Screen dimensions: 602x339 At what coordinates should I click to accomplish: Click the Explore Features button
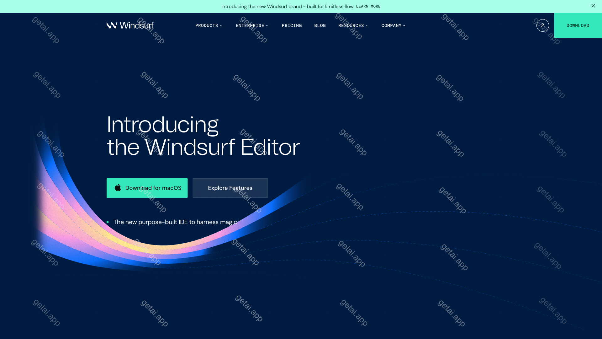coord(230,188)
